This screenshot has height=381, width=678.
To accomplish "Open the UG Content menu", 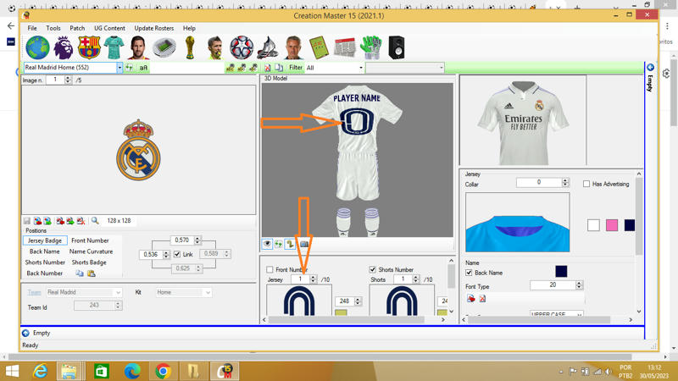I will 109,28.
